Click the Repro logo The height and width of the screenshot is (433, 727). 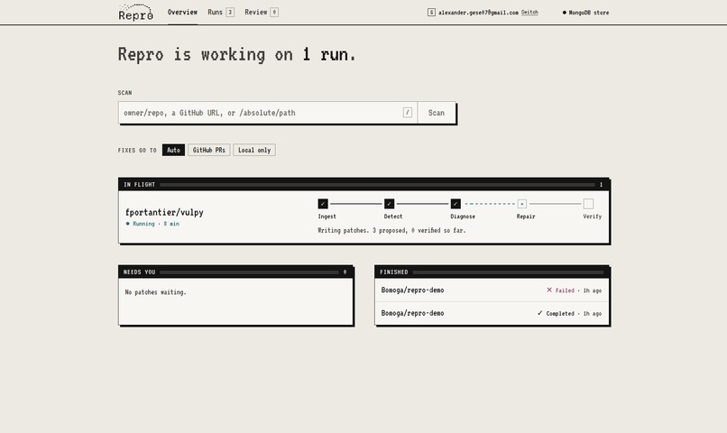[135, 13]
